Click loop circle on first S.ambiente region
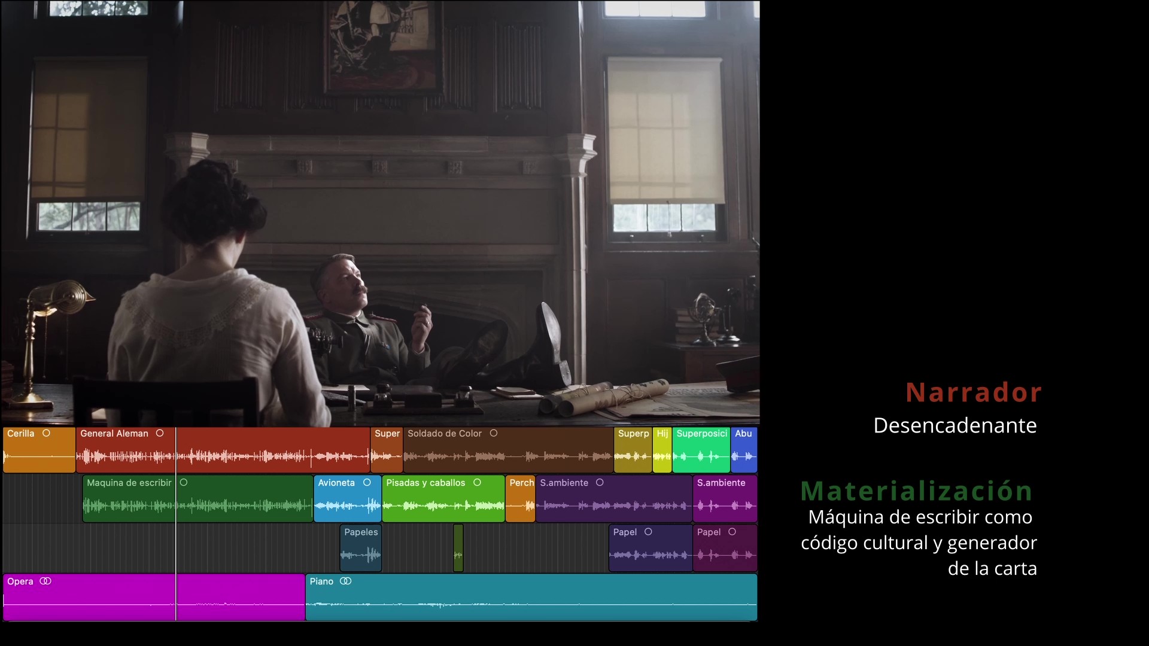Image resolution: width=1149 pixels, height=646 pixels. point(600,482)
